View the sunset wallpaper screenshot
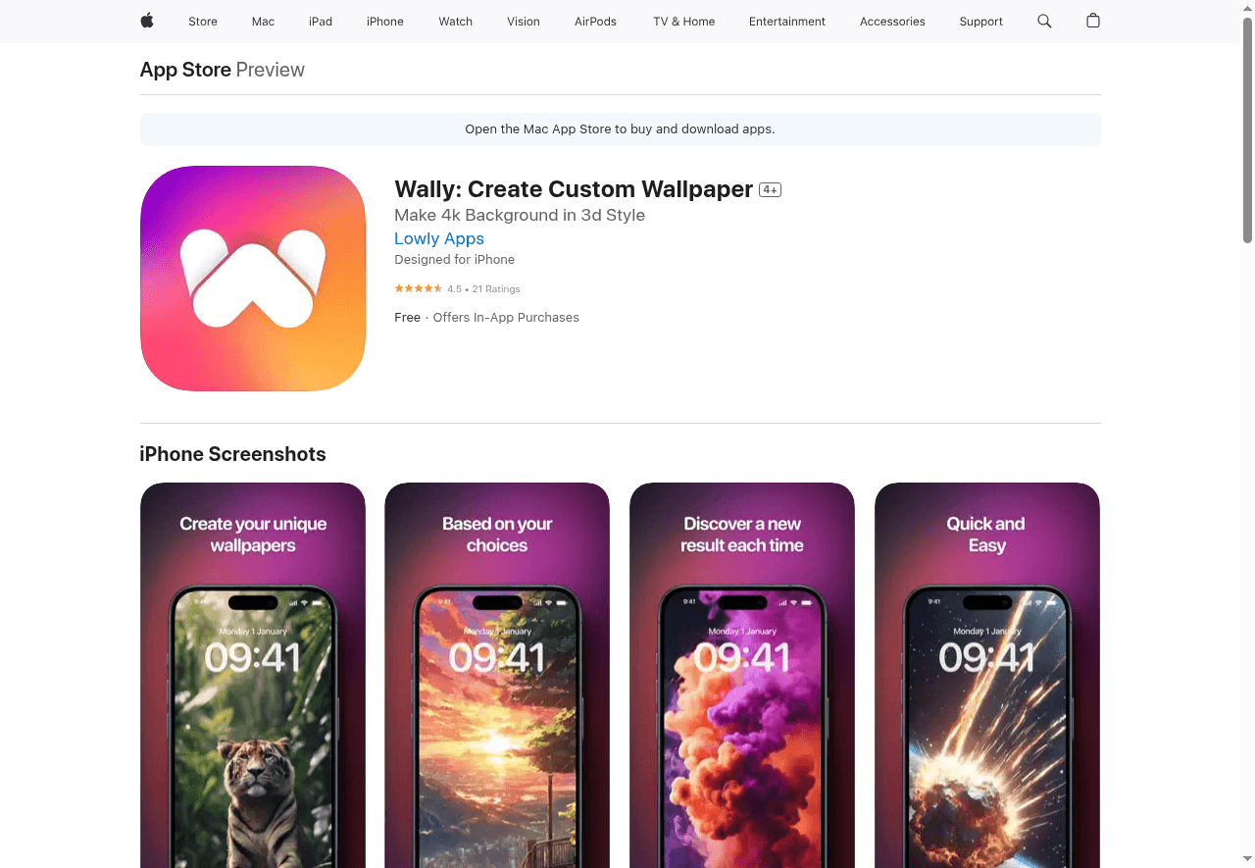 (497, 675)
